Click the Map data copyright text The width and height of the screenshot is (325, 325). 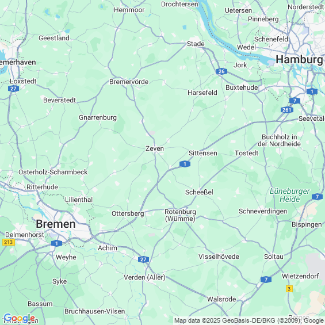[249, 320]
